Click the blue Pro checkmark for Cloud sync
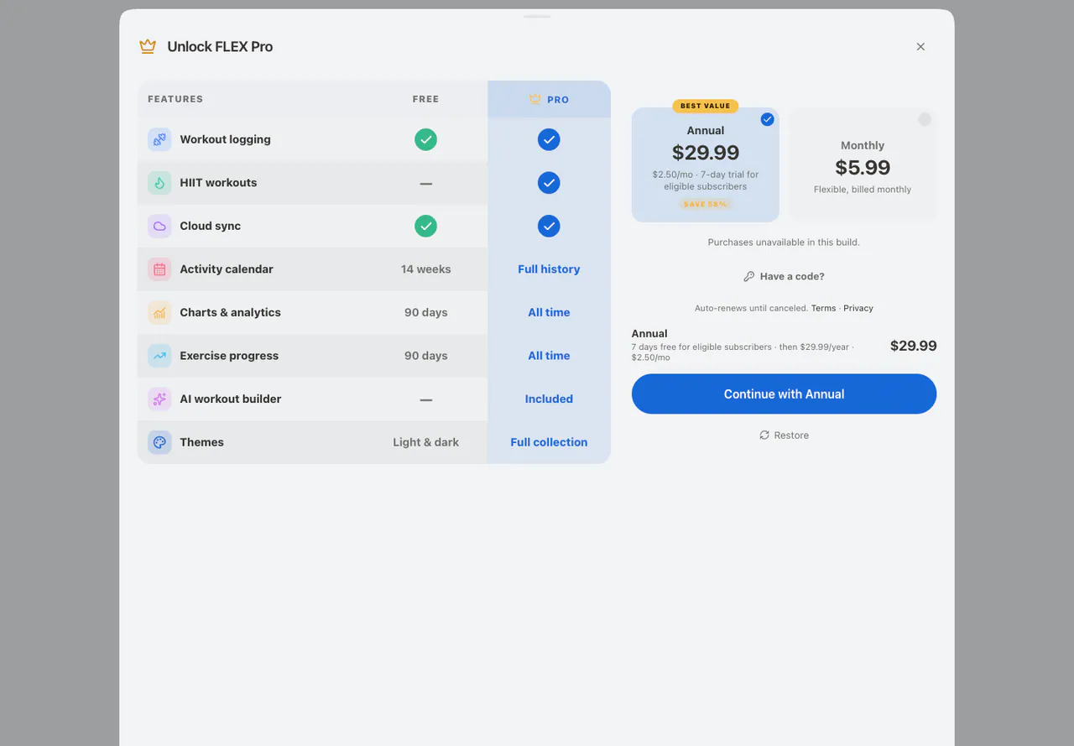 pos(549,226)
